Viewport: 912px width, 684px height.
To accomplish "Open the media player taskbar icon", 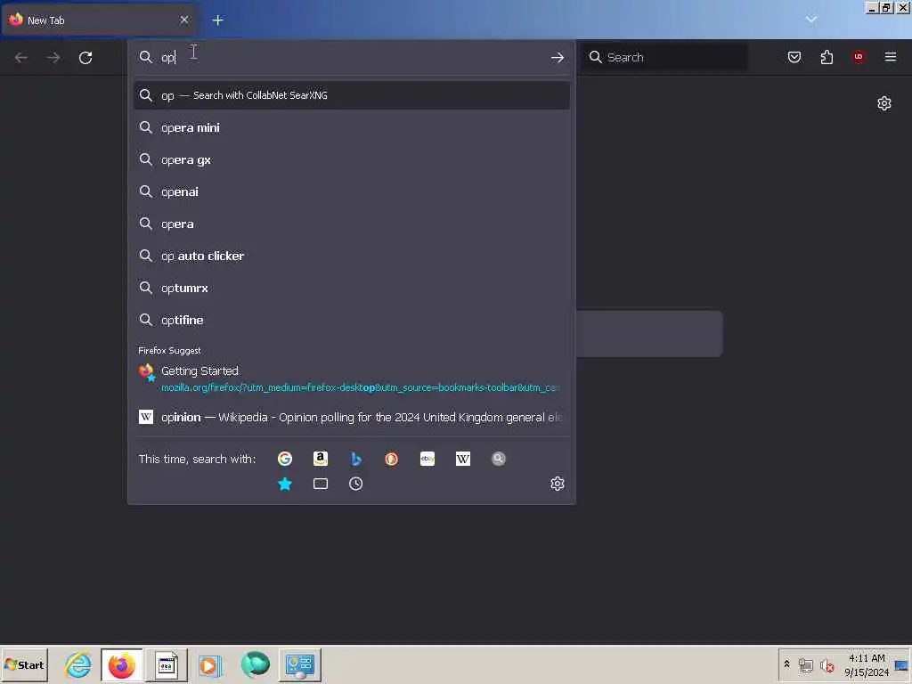I will (x=209, y=664).
